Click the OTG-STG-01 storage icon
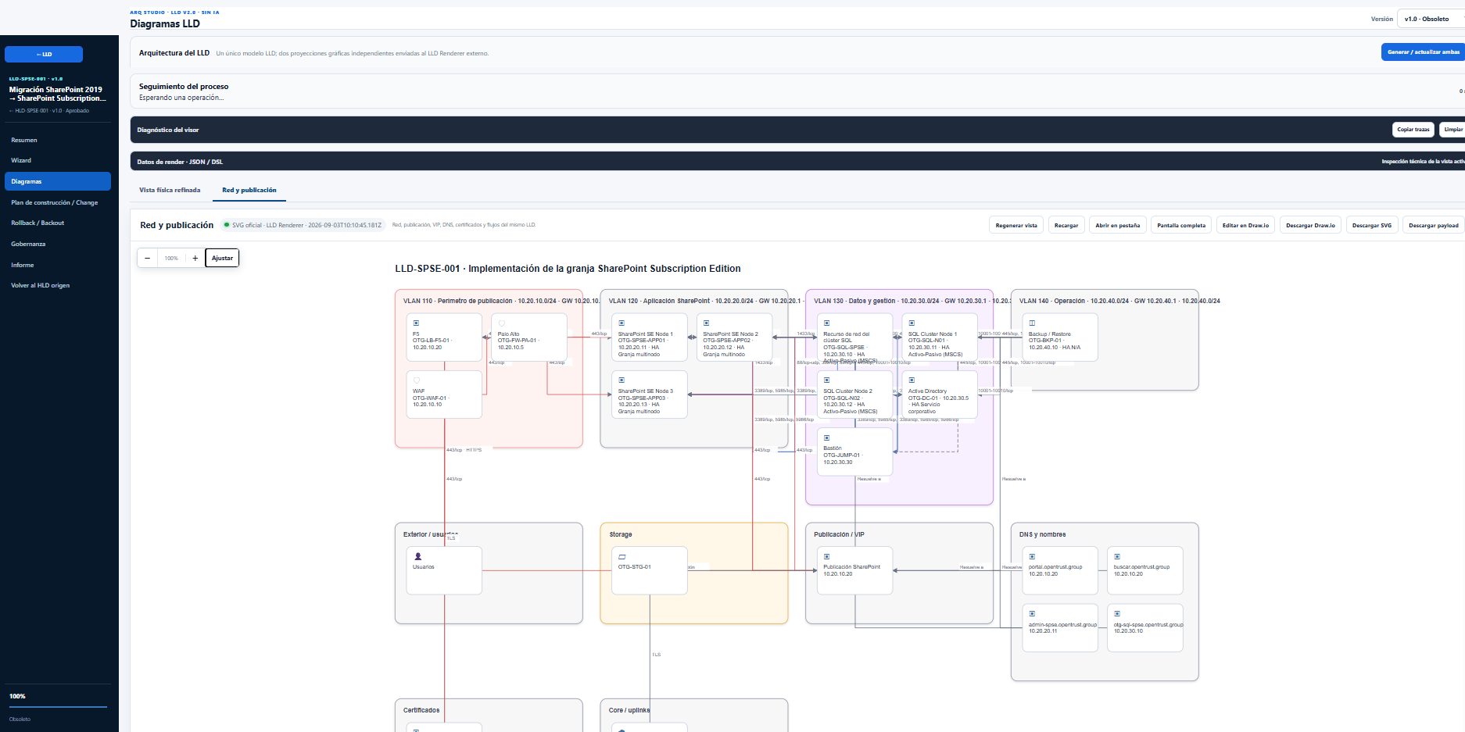This screenshot has height=732, width=1465. (x=622, y=556)
